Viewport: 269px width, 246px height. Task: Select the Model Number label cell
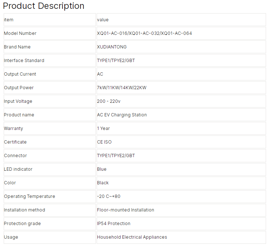pos(50,33)
